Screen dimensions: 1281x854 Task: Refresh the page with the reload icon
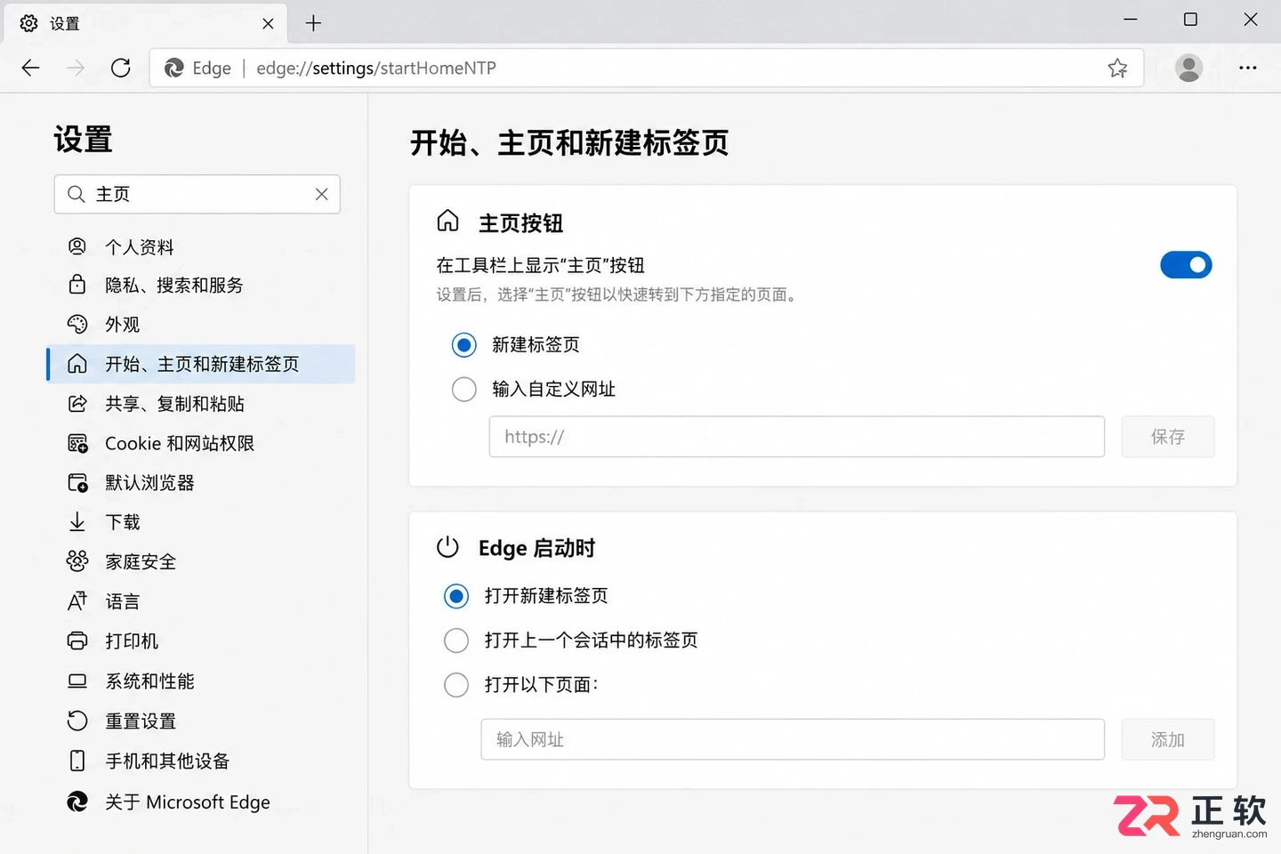coord(121,68)
